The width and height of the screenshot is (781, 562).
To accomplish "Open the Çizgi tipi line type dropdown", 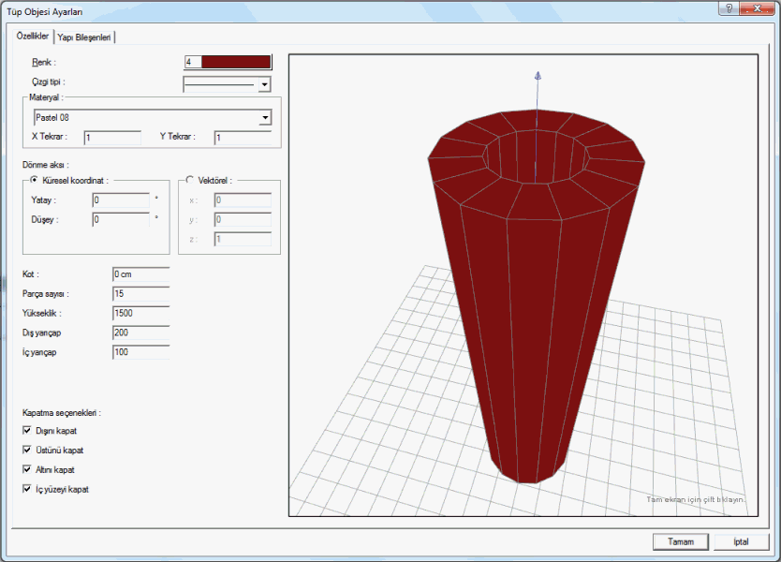I will pyautogui.click(x=264, y=84).
